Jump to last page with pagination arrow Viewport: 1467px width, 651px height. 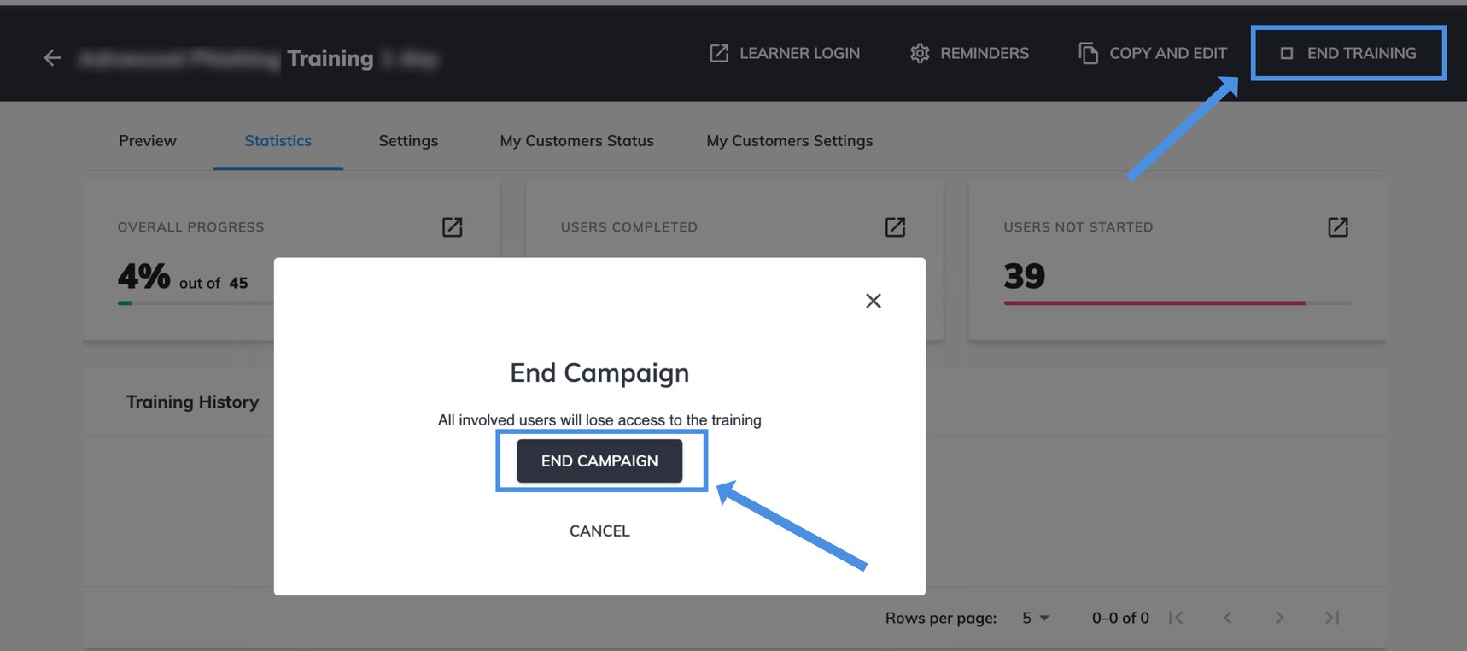point(1332,617)
